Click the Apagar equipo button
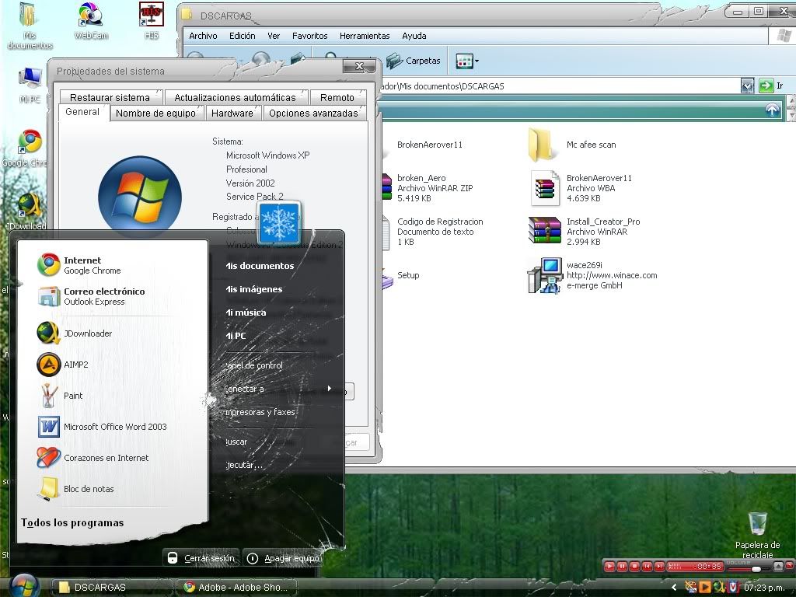 coord(283,558)
